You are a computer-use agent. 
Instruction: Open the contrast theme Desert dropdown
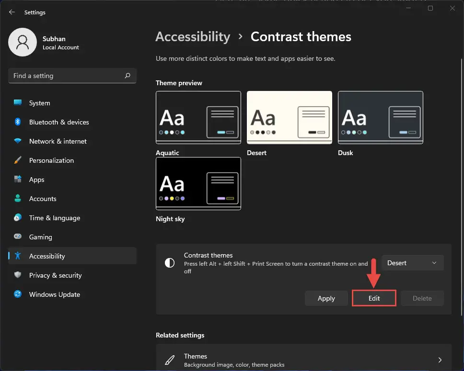coord(412,263)
